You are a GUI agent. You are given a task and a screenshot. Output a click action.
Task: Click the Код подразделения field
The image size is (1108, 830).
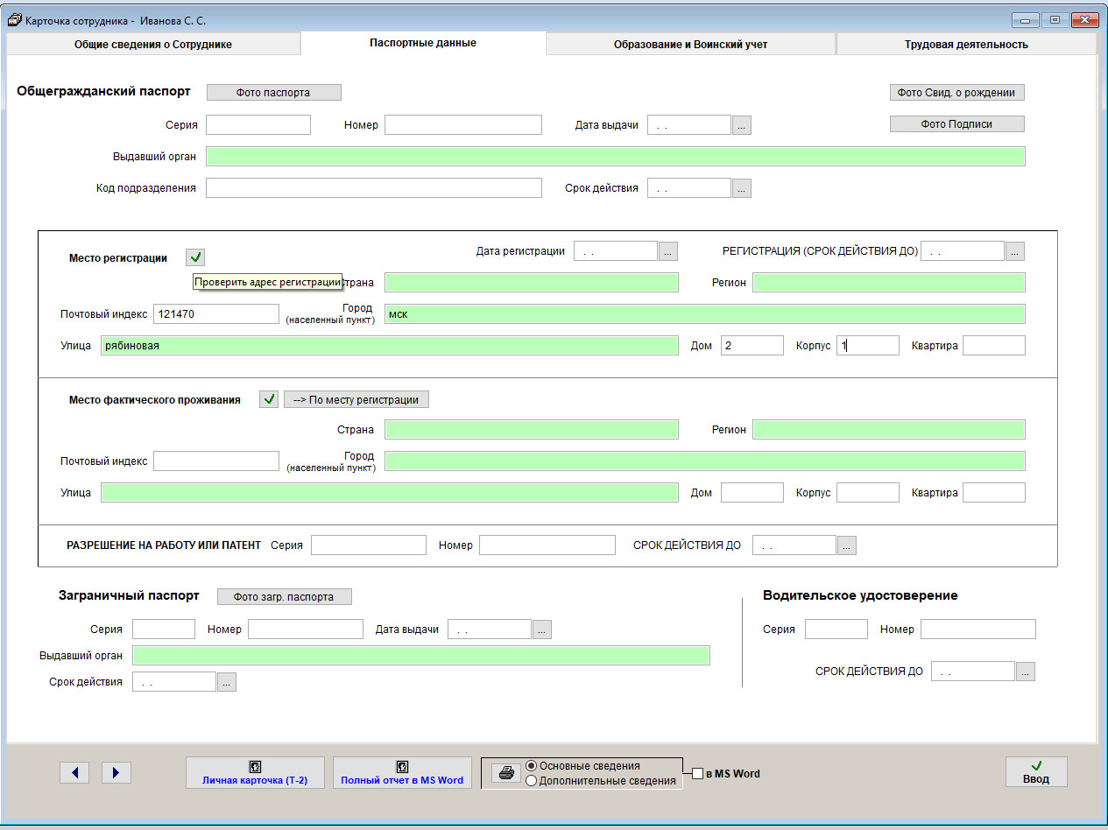point(374,188)
